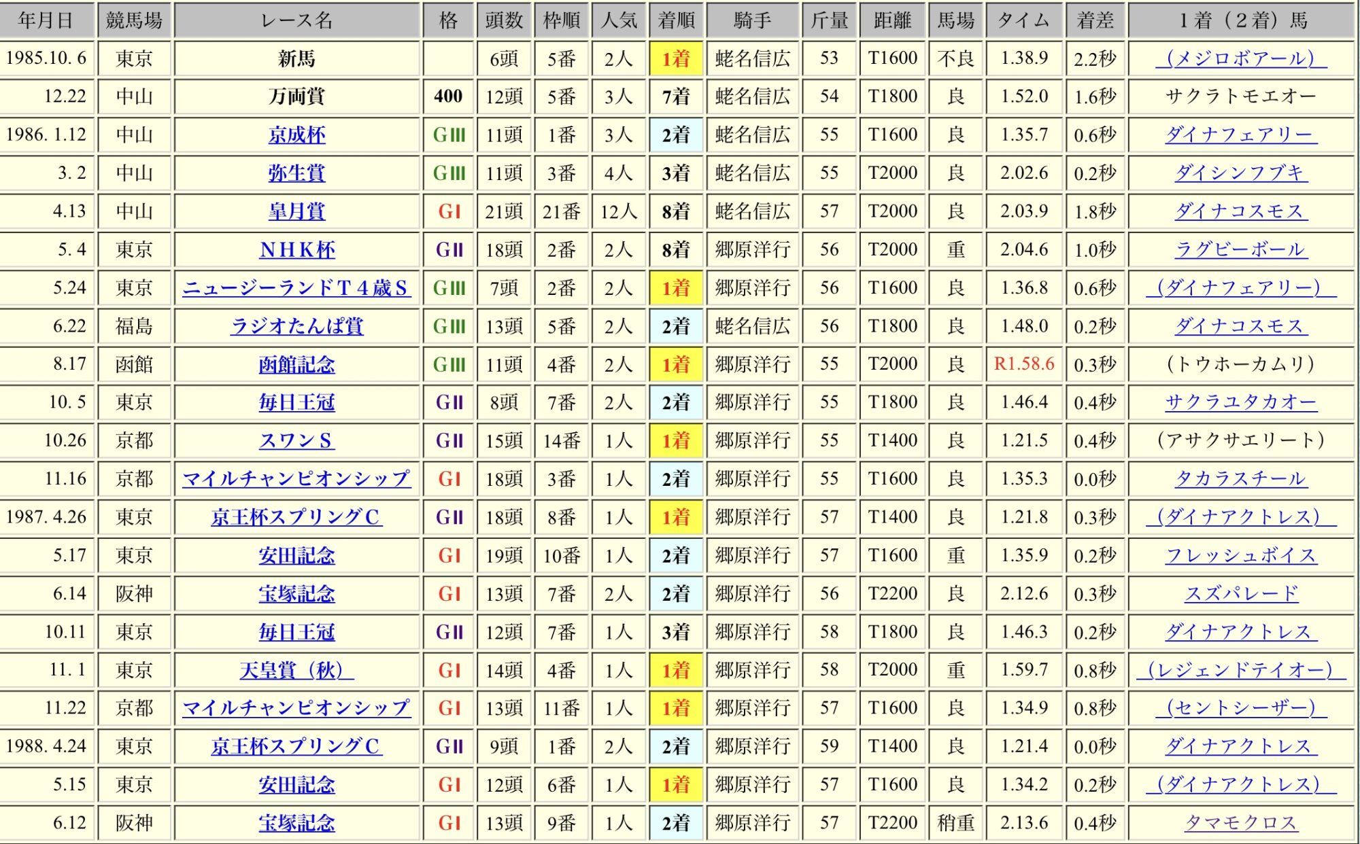Open the タマモクロス horse link

[x=1241, y=823]
